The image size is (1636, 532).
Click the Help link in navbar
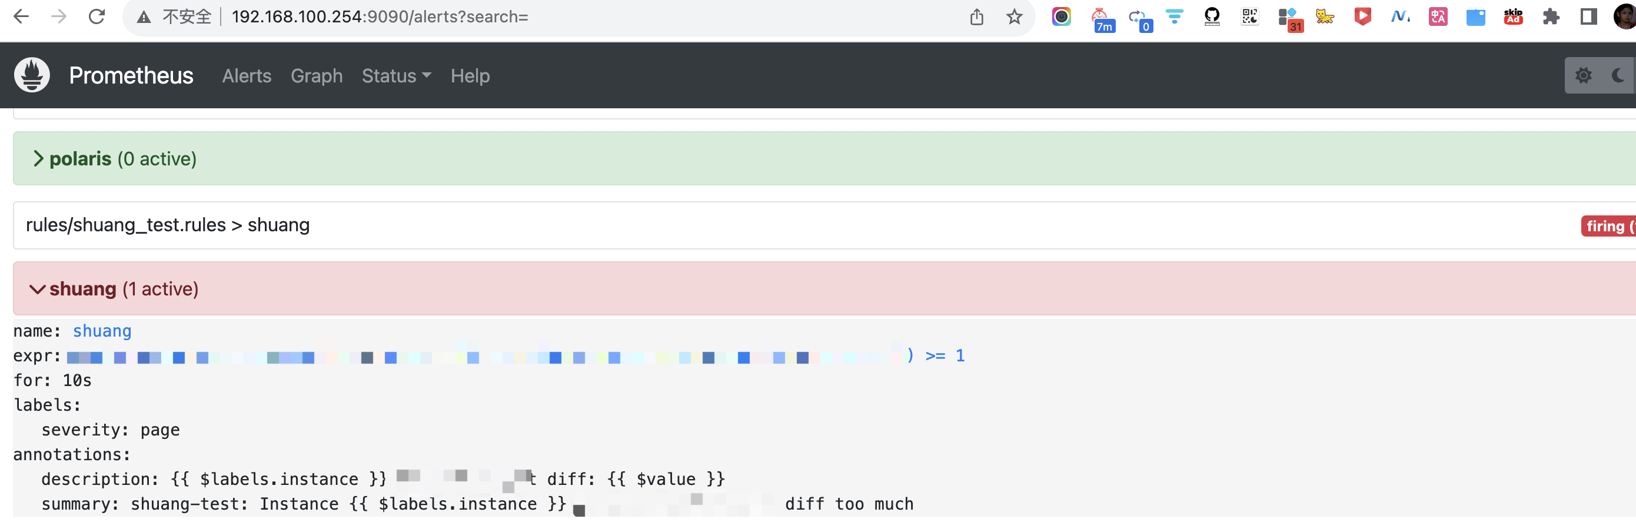(470, 75)
